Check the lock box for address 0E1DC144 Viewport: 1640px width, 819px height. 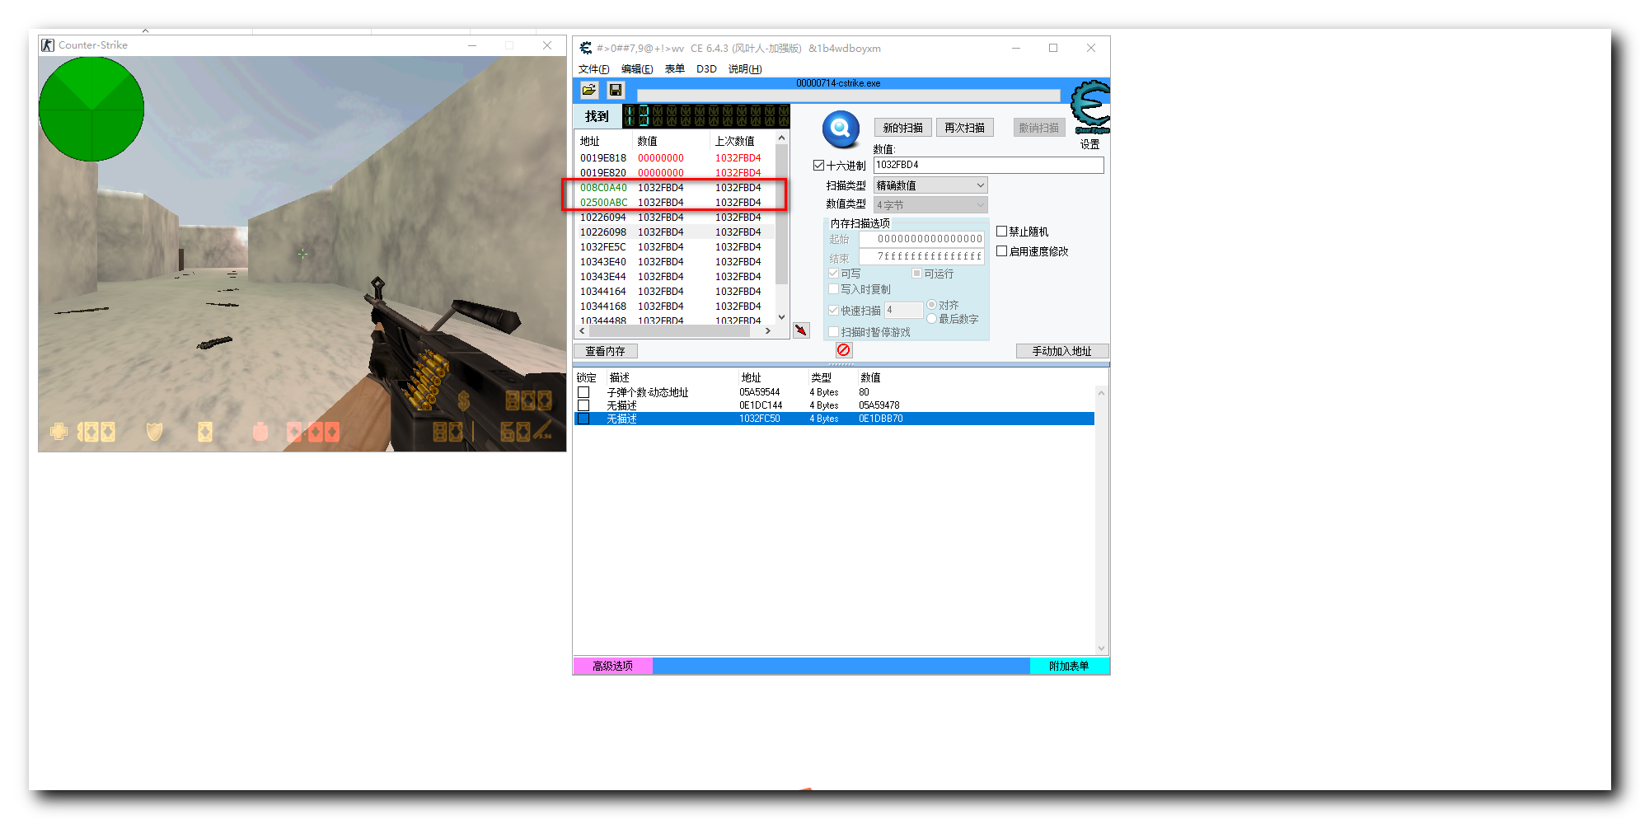(x=583, y=405)
